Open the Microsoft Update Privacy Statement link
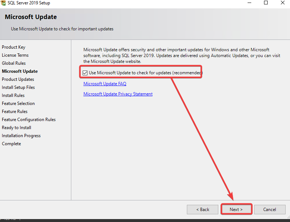Screen dimensions: 290x222 point(118,94)
